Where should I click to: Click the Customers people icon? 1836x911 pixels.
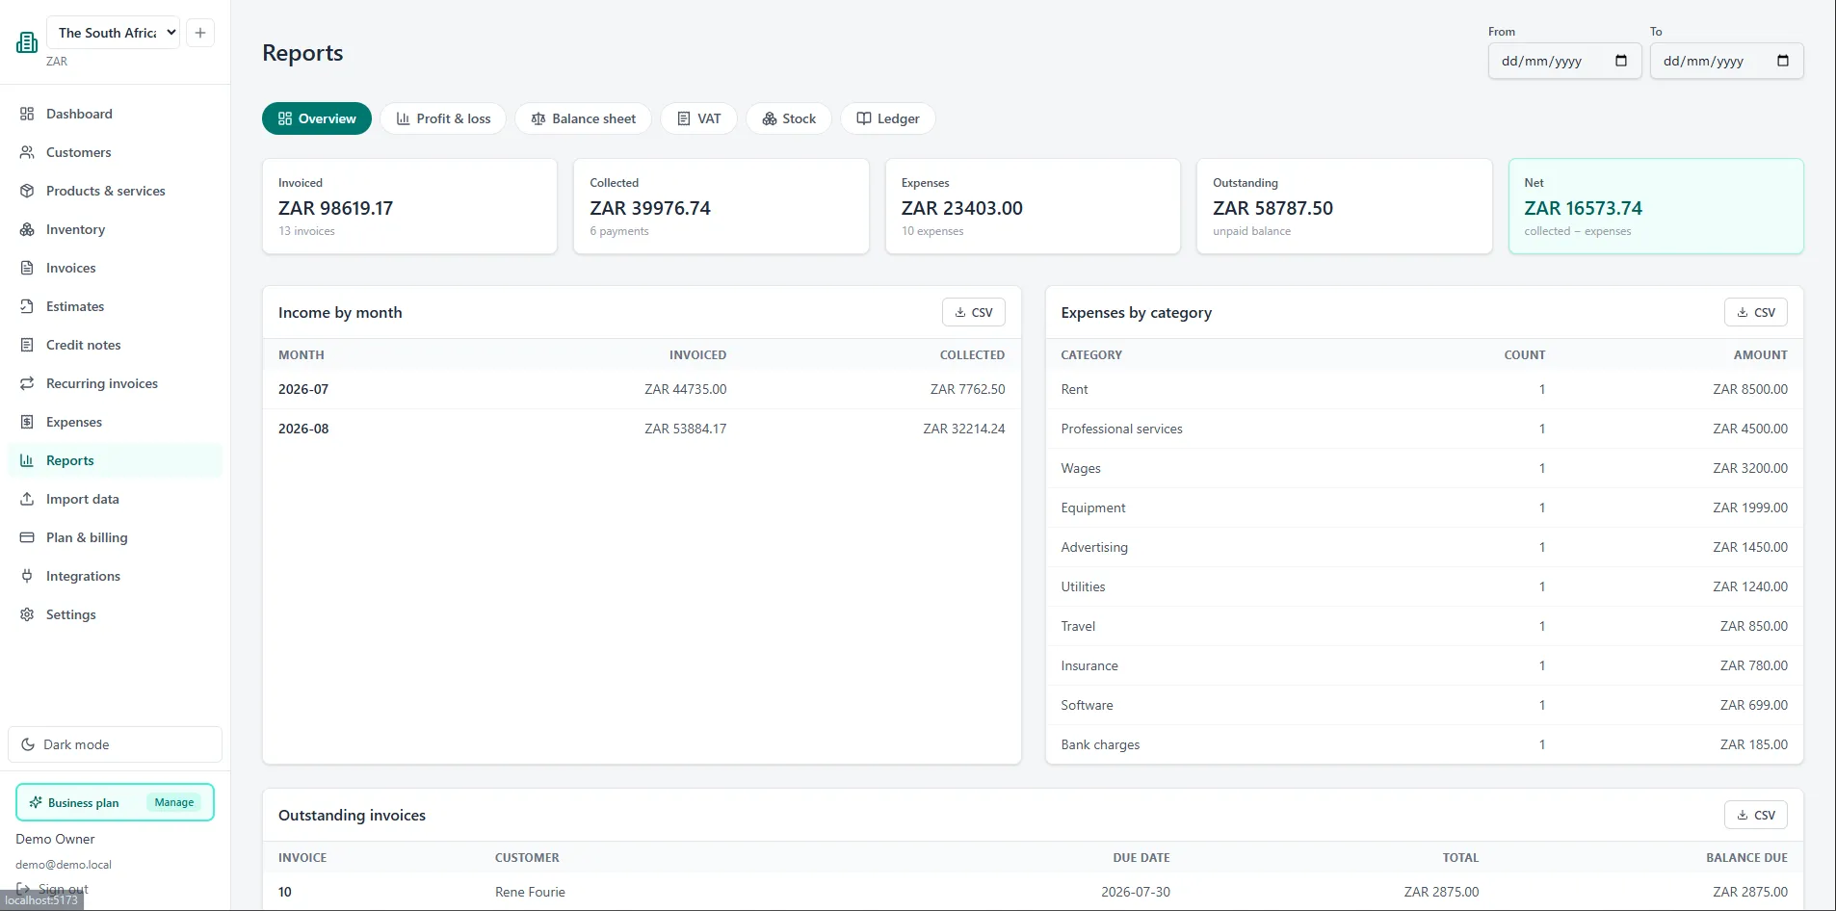[x=27, y=152]
